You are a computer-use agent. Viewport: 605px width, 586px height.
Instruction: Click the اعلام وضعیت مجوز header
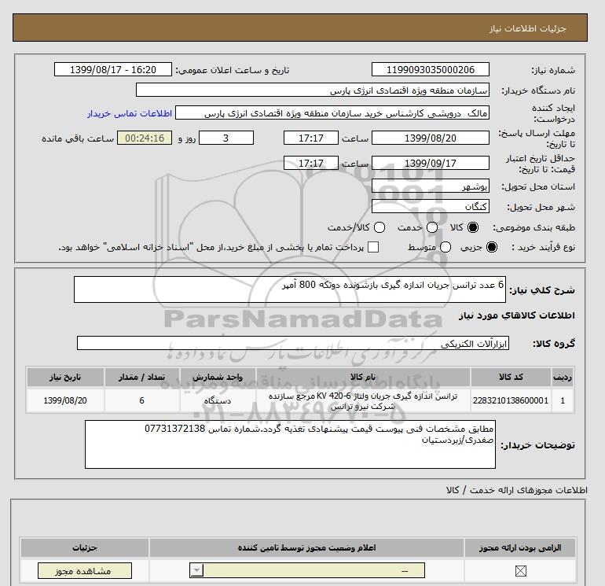[x=306, y=547]
